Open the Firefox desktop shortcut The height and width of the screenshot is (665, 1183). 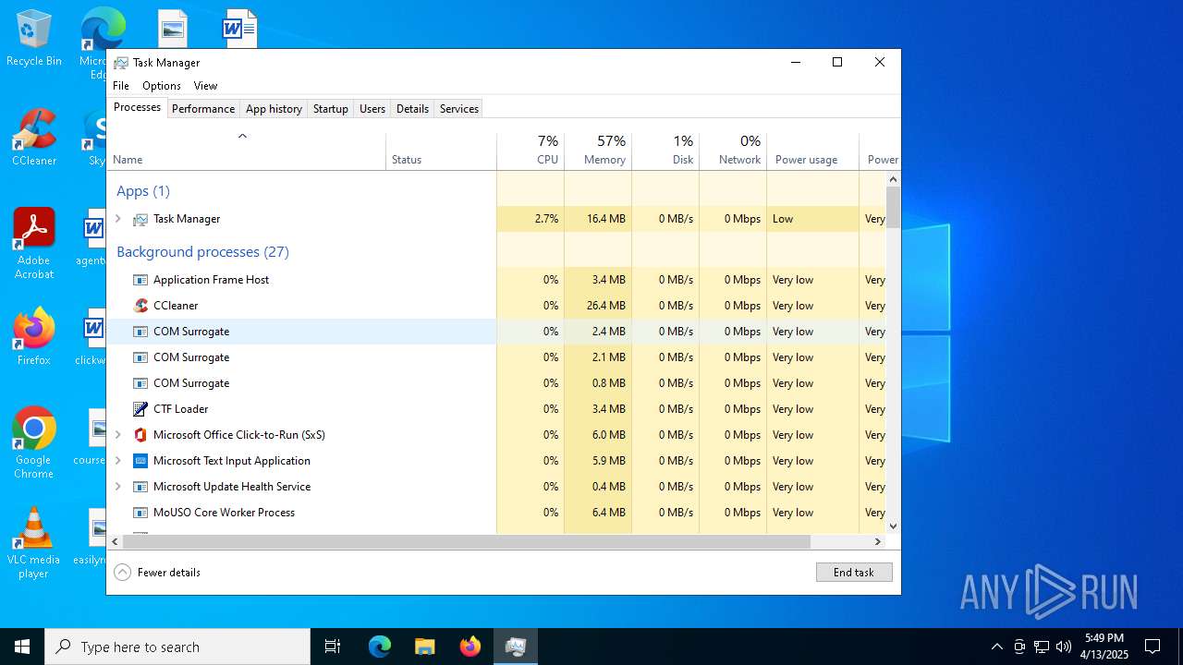click(x=34, y=337)
